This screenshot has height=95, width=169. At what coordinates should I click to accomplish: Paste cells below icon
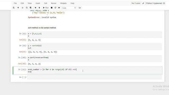pos(31,8)
